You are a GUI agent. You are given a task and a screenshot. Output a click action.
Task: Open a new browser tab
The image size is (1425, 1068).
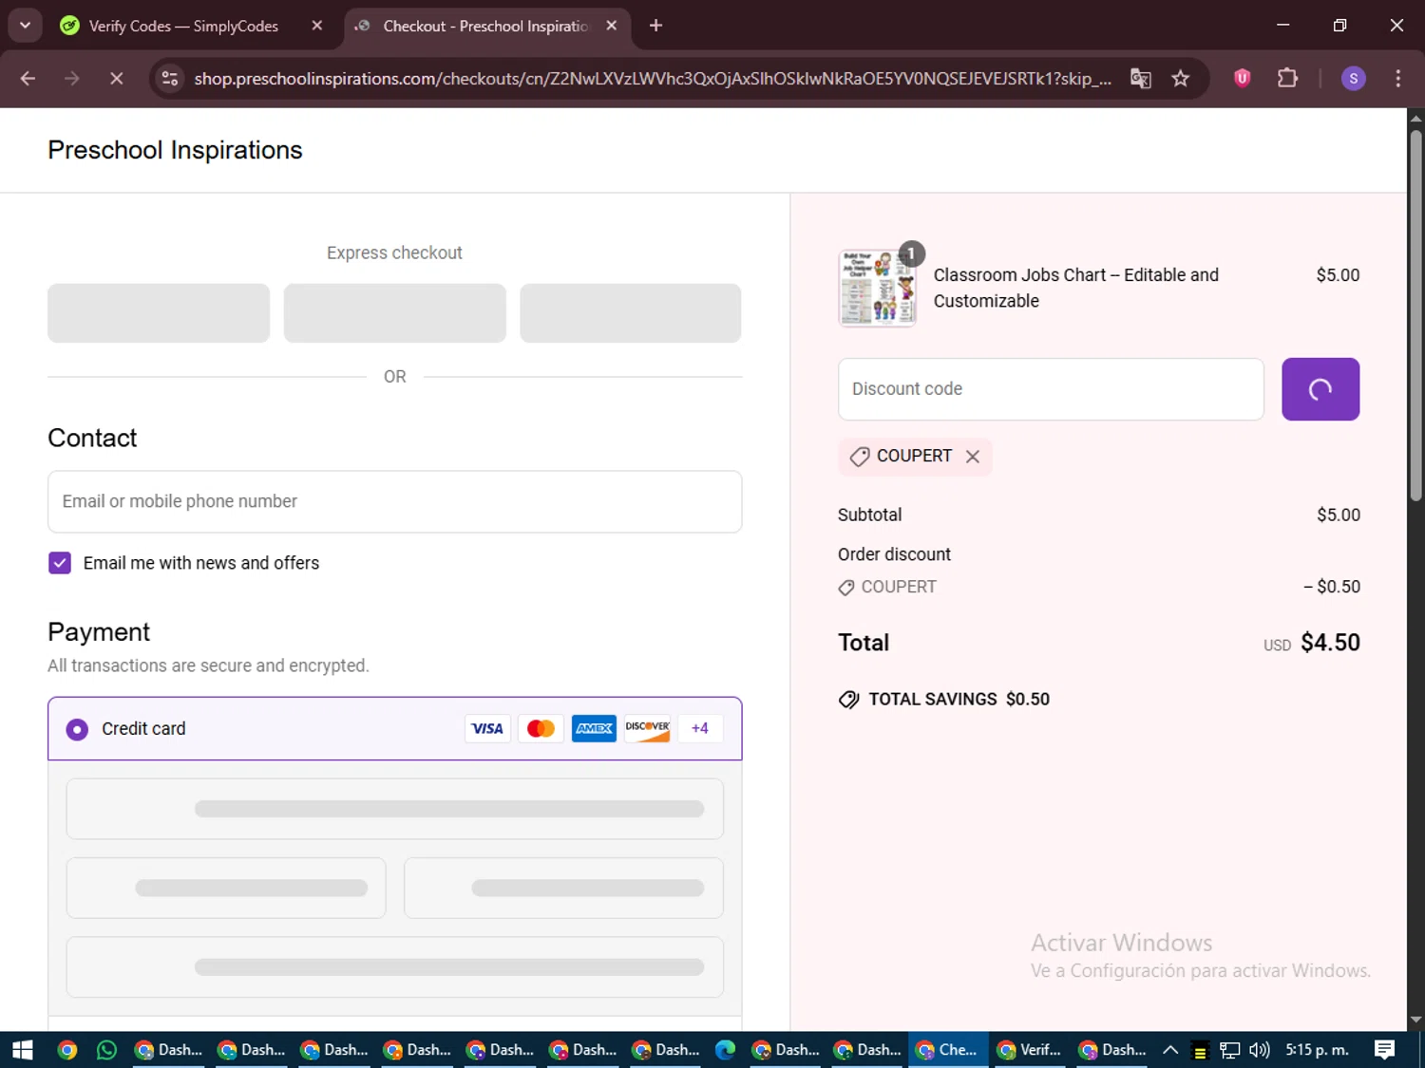coord(655,26)
